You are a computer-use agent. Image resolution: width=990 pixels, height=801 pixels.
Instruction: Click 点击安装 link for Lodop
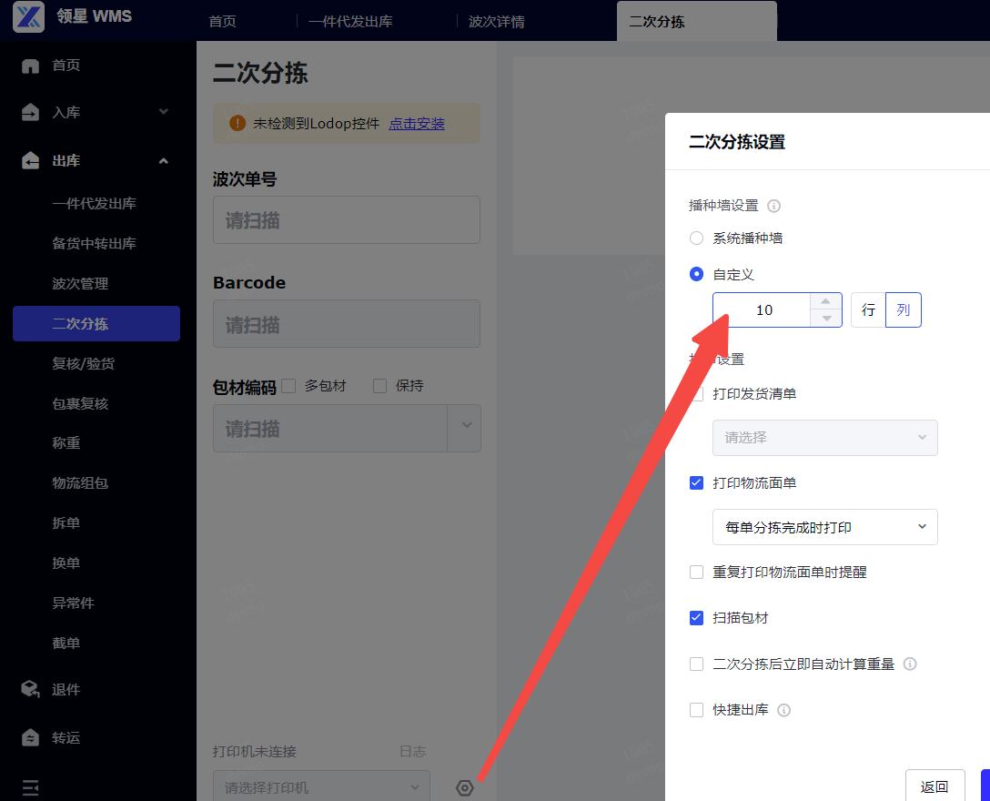[x=417, y=124]
